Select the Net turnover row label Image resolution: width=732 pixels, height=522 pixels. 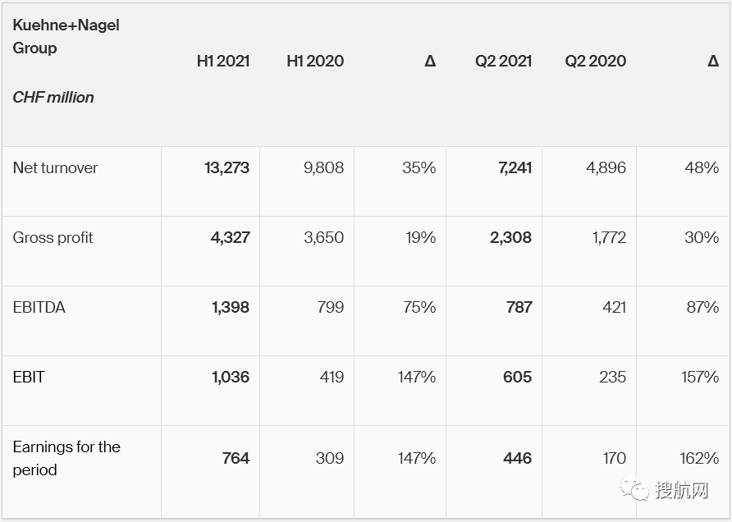point(55,167)
